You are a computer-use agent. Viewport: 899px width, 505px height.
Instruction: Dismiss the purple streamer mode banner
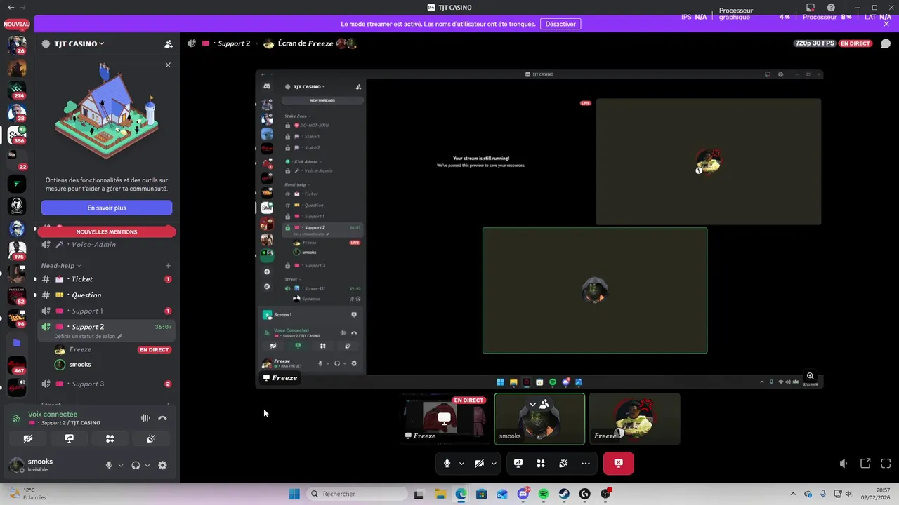[886, 24]
